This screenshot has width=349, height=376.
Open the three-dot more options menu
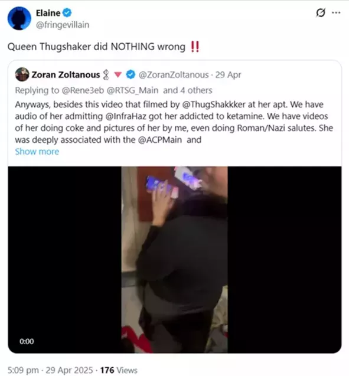pyautogui.click(x=336, y=13)
